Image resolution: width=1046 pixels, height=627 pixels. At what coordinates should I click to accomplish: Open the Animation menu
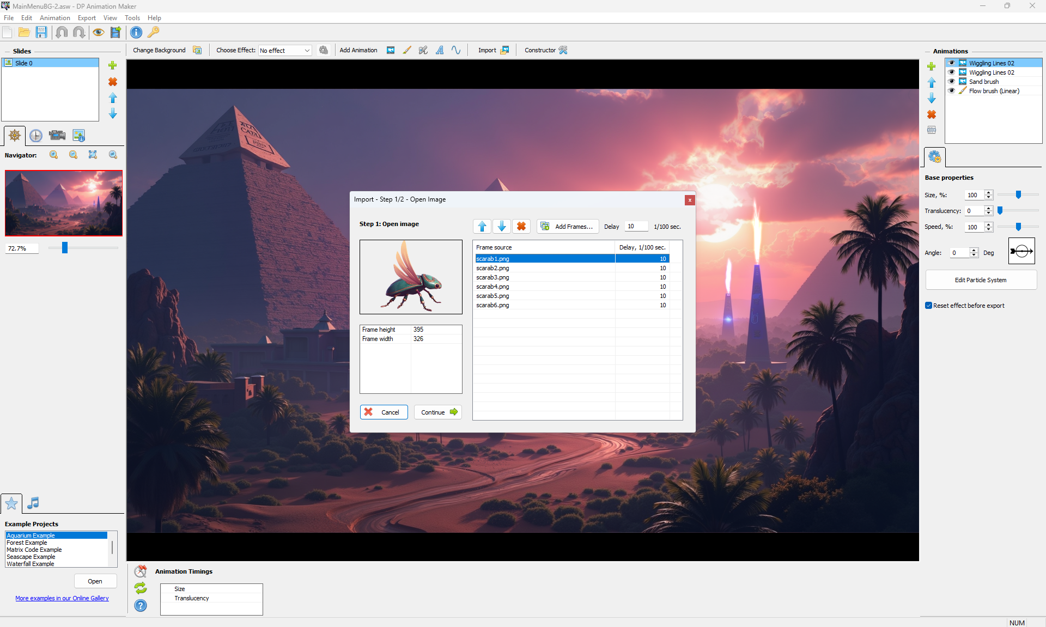[x=54, y=18]
